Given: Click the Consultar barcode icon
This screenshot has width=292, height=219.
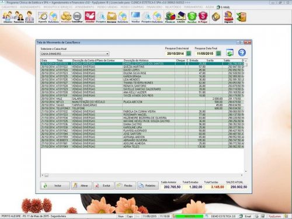Looking at the screenshot, I should tap(77, 17).
